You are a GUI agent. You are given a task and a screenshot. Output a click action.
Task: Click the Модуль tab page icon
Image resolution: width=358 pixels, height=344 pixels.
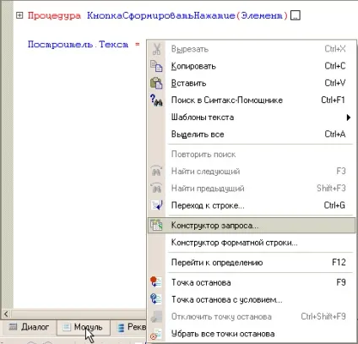(67, 327)
